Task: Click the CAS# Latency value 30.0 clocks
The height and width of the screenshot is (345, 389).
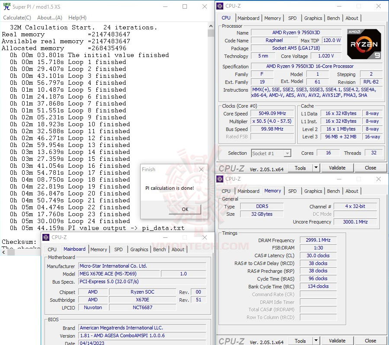Action: pos(318,256)
